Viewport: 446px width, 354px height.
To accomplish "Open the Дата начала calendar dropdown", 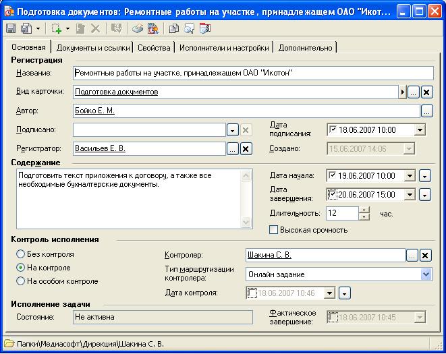I will [x=410, y=176].
